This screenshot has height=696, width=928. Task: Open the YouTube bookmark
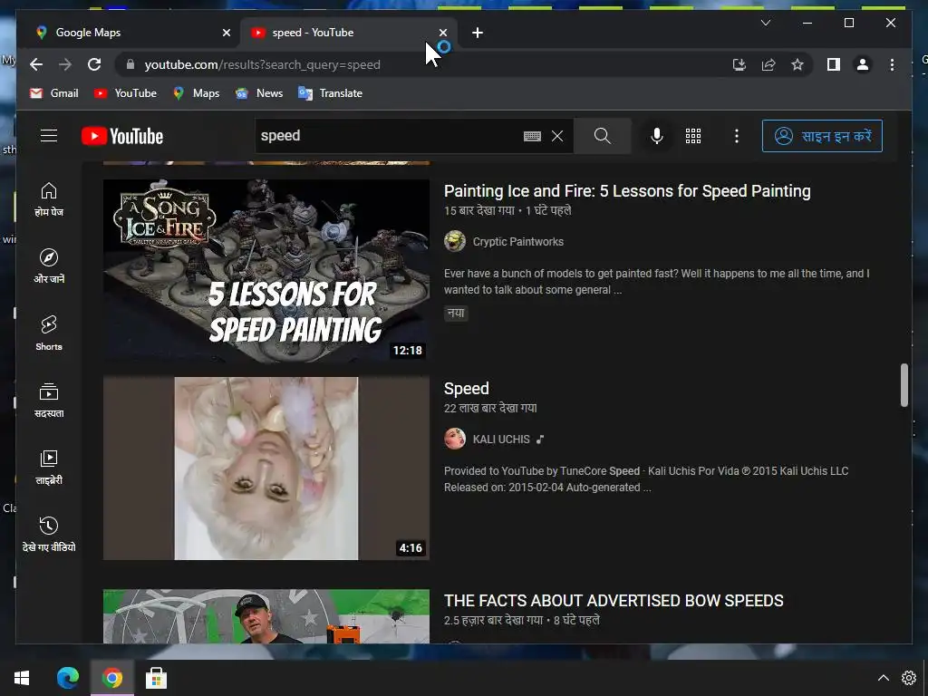[x=125, y=93]
